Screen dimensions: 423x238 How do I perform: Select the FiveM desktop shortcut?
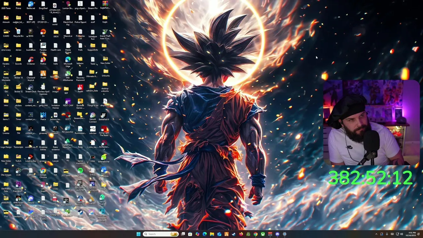pyautogui.click(x=43, y=75)
